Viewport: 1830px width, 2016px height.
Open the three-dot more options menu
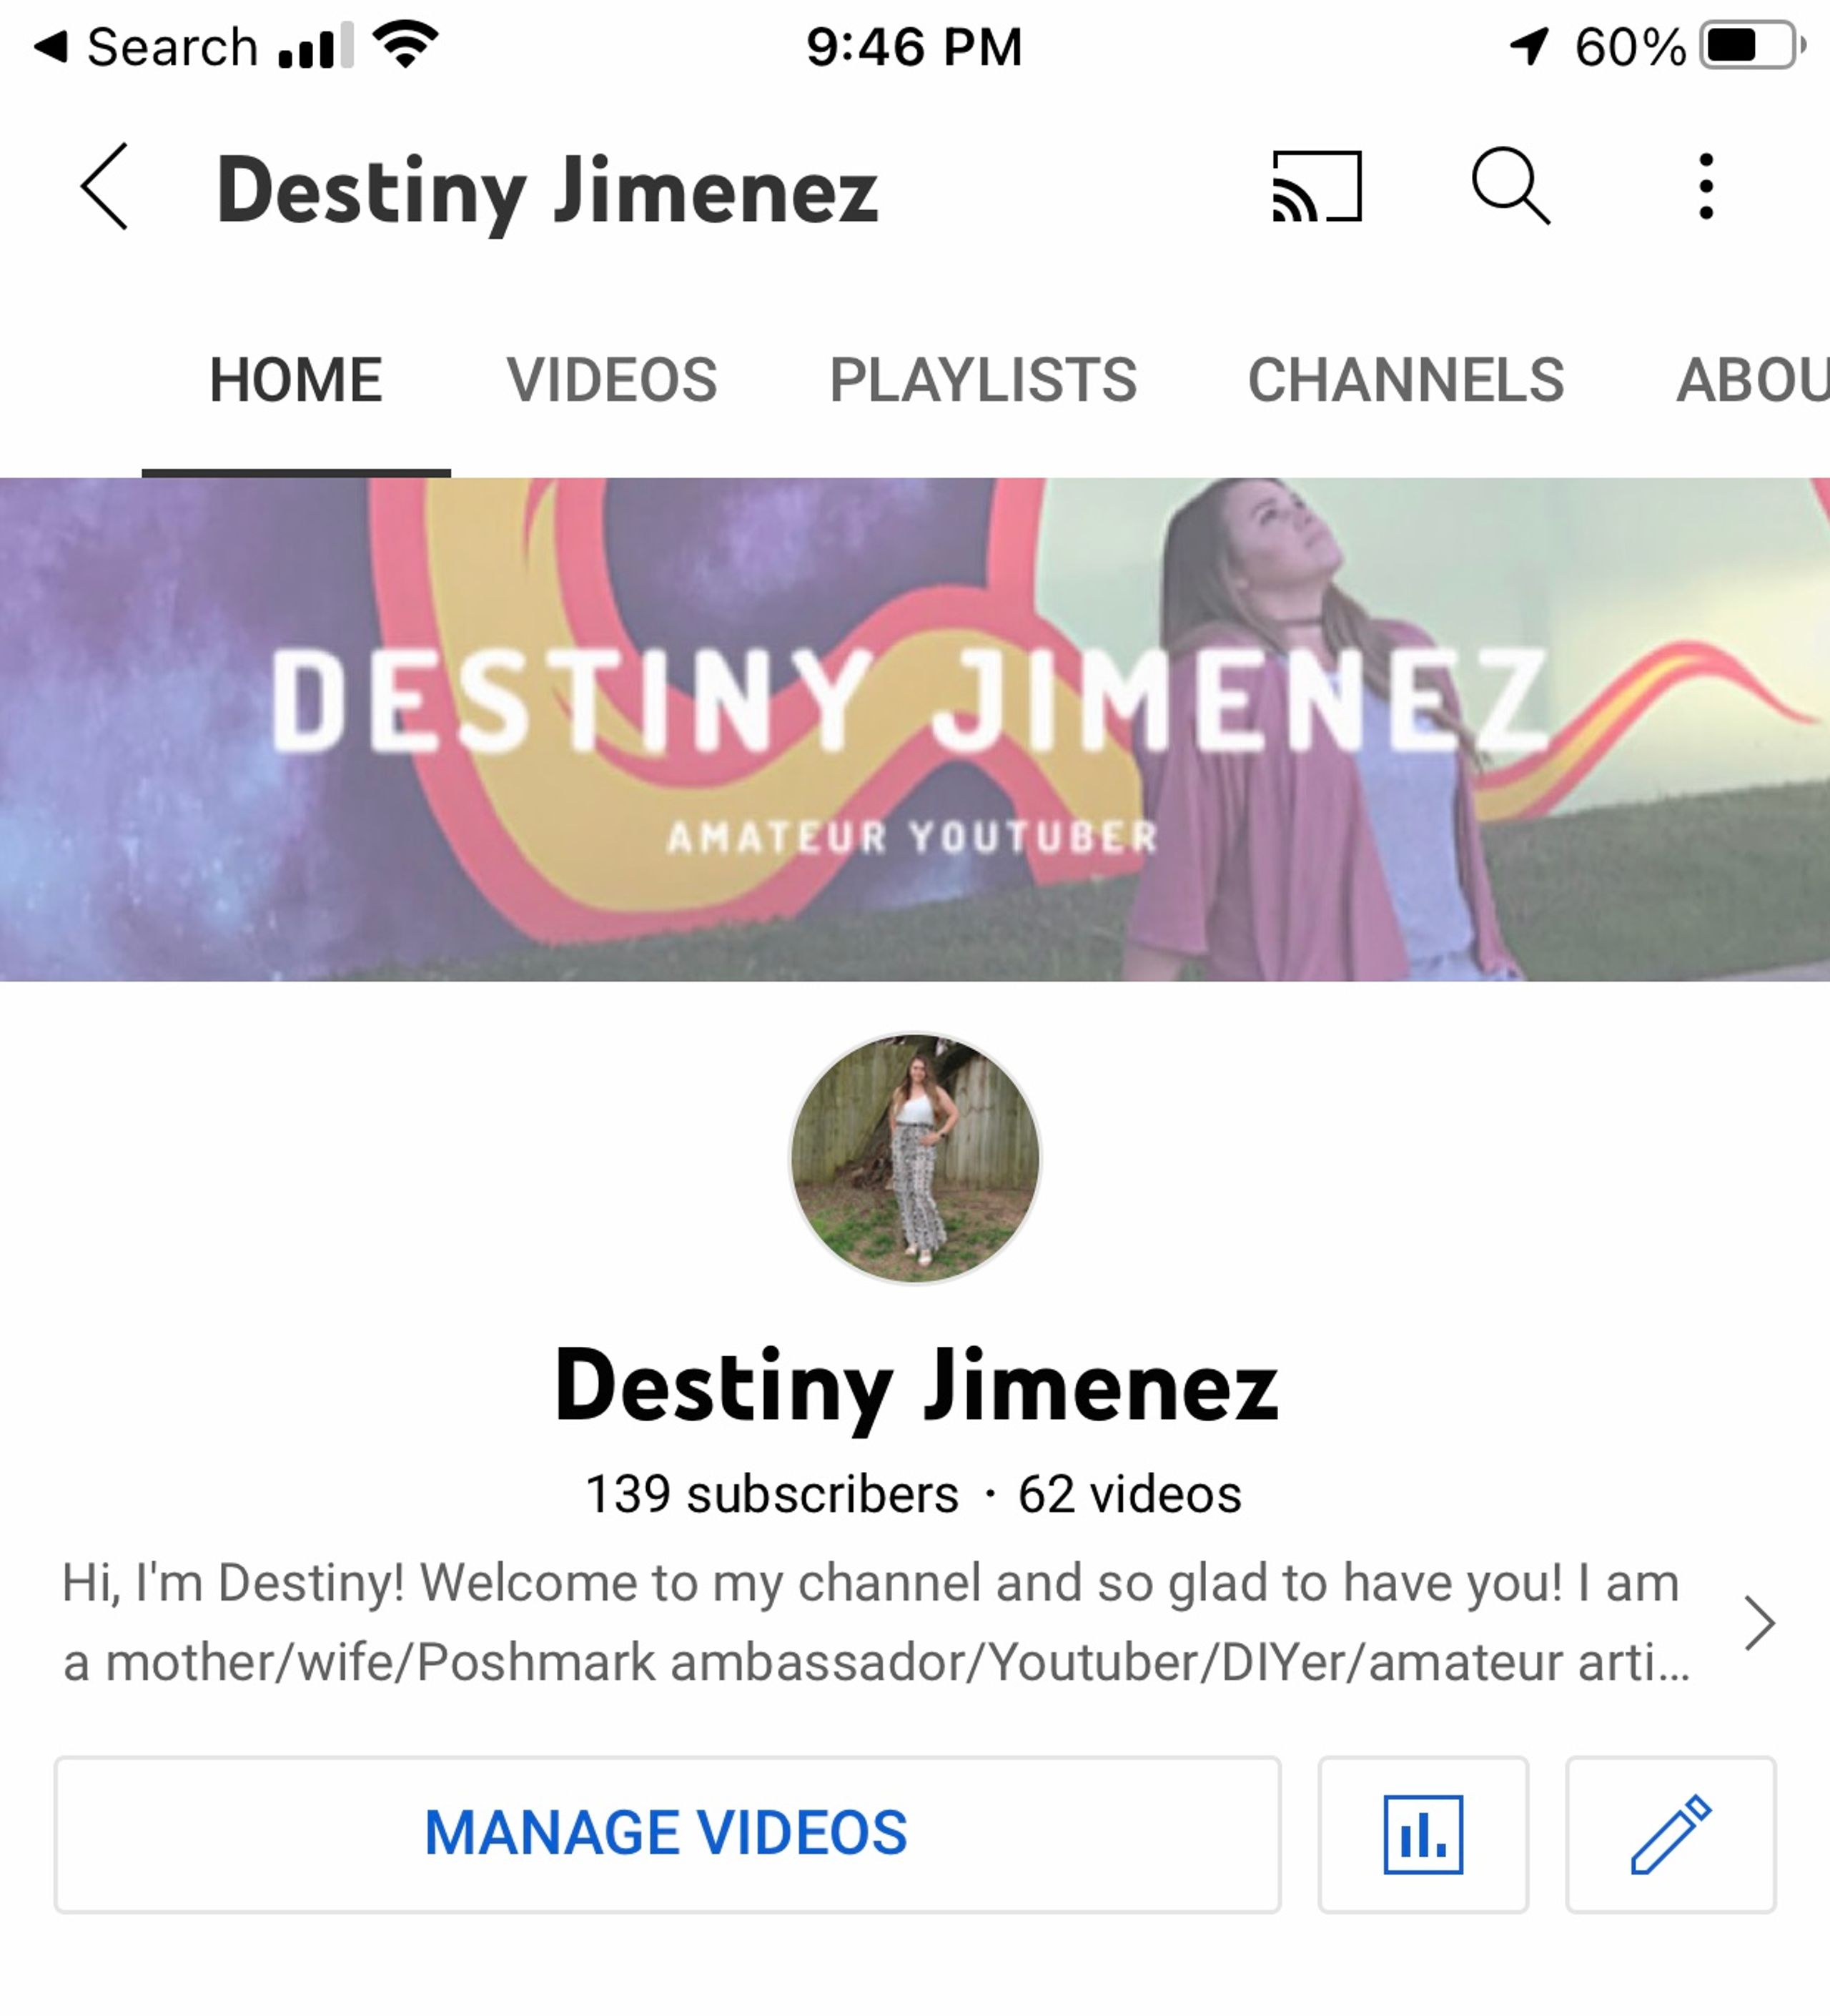click(x=1706, y=186)
